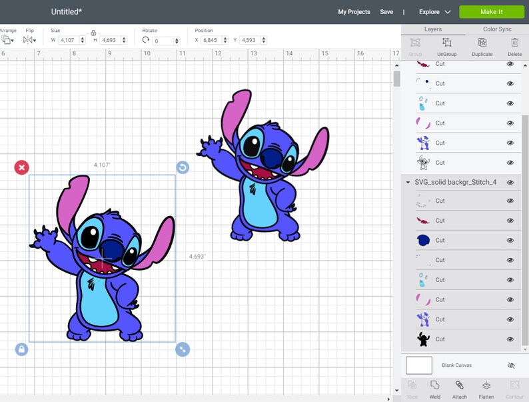Click the green Make It button
Image resolution: width=529 pixels, height=402 pixels.
pyautogui.click(x=492, y=12)
